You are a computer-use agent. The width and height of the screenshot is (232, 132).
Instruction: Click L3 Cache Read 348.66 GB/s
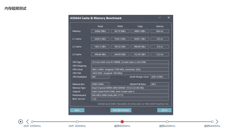point(100,54)
